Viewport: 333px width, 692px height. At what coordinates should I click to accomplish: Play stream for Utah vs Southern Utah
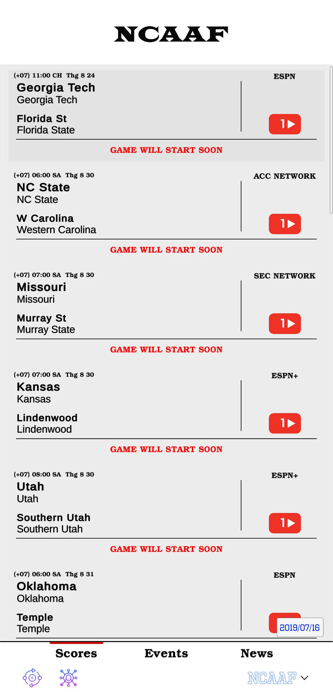(x=285, y=523)
